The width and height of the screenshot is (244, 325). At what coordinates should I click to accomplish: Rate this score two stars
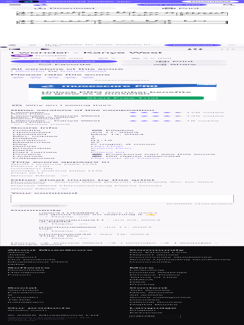36,77
